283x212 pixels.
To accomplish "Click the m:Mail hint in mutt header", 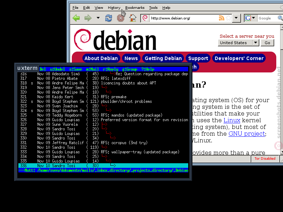I will click(92, 69).
